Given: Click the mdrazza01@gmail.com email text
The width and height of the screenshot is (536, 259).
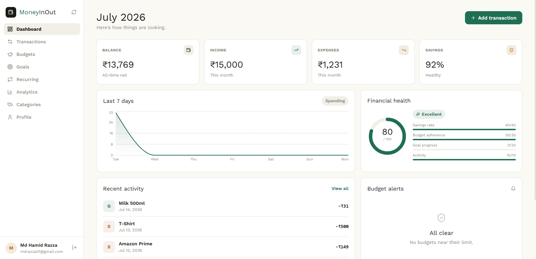Looking at the screenshot, I should [42, 251].
